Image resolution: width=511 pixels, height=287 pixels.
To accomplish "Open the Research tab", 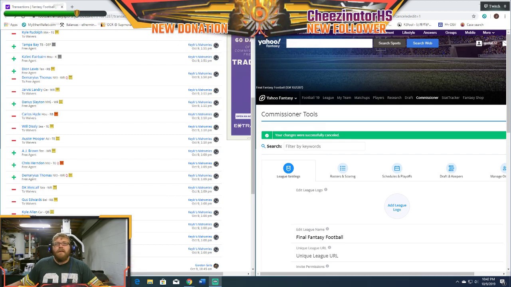I will click(394, 98).
